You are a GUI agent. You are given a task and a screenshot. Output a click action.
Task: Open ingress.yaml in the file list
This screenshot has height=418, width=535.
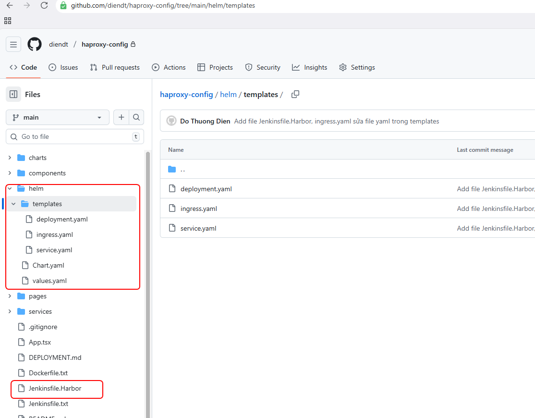198,209
